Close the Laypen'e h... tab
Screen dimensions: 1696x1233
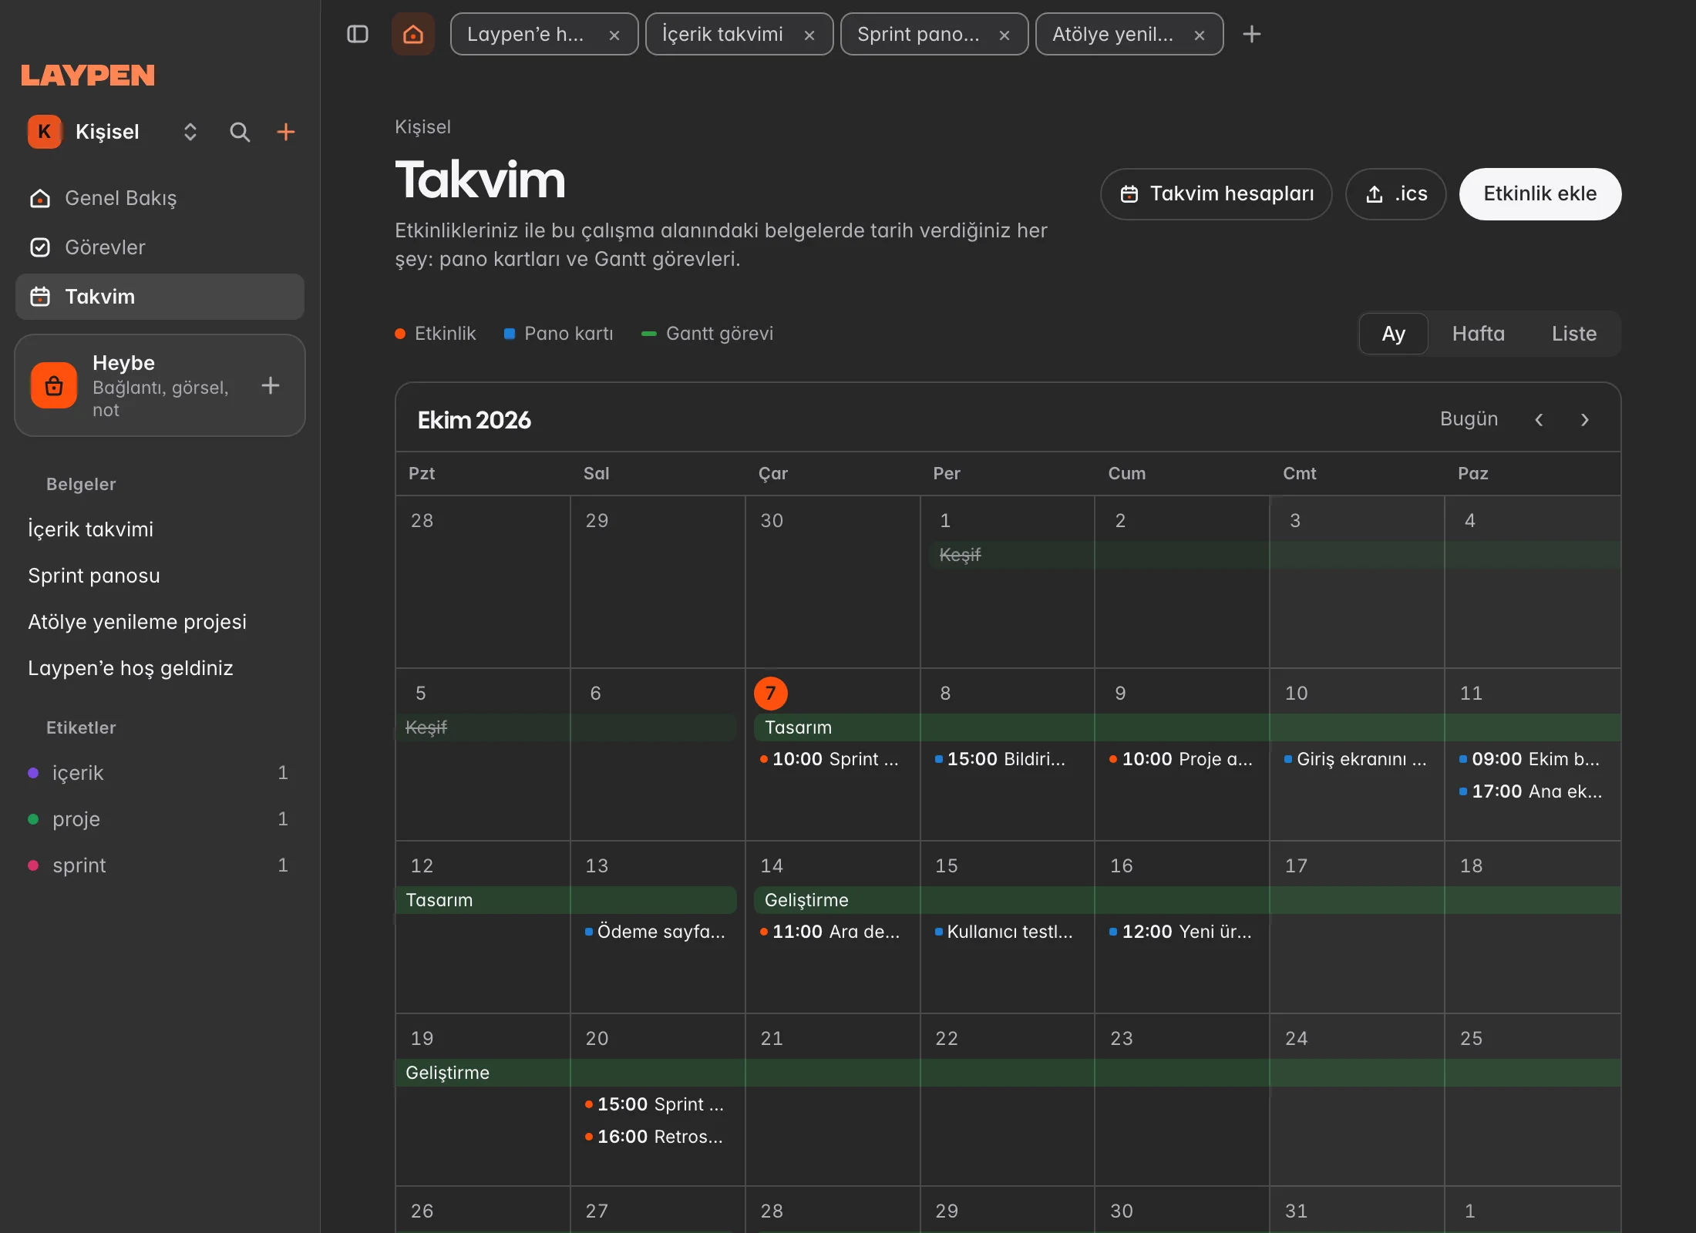614,35
